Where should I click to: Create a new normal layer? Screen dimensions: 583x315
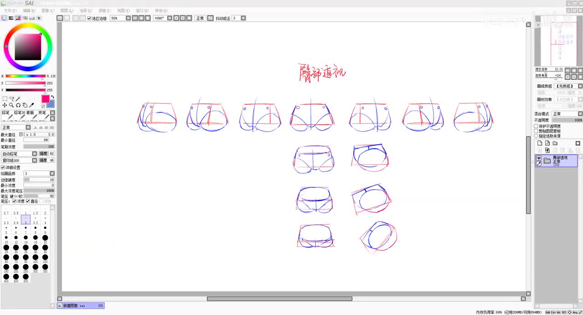coord(540,143)
